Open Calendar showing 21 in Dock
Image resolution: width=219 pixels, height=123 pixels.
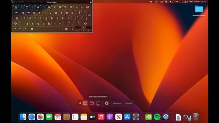pyautogui.click(x=58, y=117)
